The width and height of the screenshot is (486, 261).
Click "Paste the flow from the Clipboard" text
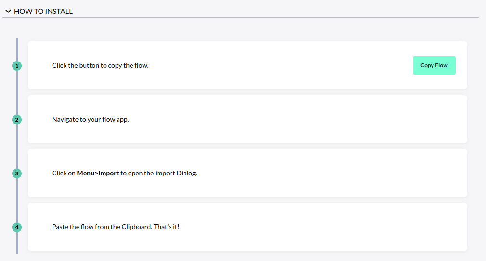pyautogui.click(x=102, y=227)
